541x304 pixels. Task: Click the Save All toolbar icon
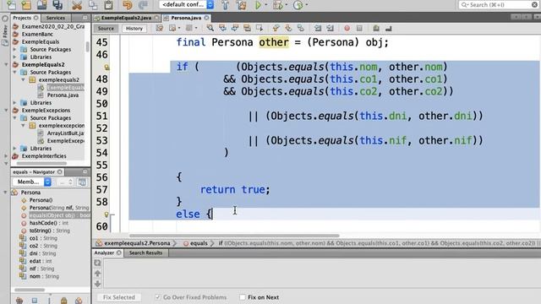click(57, 5)
